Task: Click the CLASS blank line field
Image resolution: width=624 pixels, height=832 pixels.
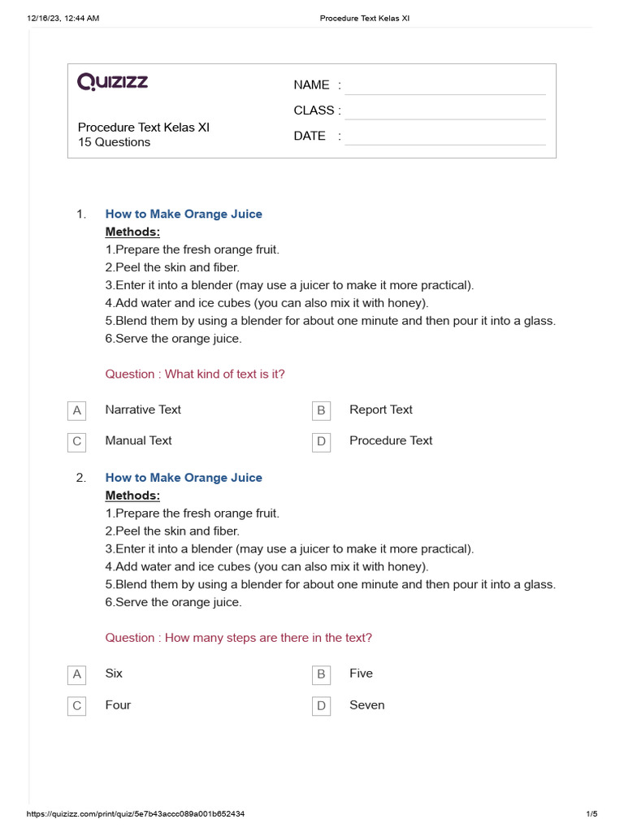Action: pyautogui.click(x=445, y=111)
